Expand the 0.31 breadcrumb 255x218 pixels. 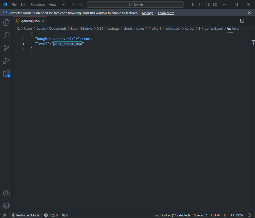coord(100,28)
